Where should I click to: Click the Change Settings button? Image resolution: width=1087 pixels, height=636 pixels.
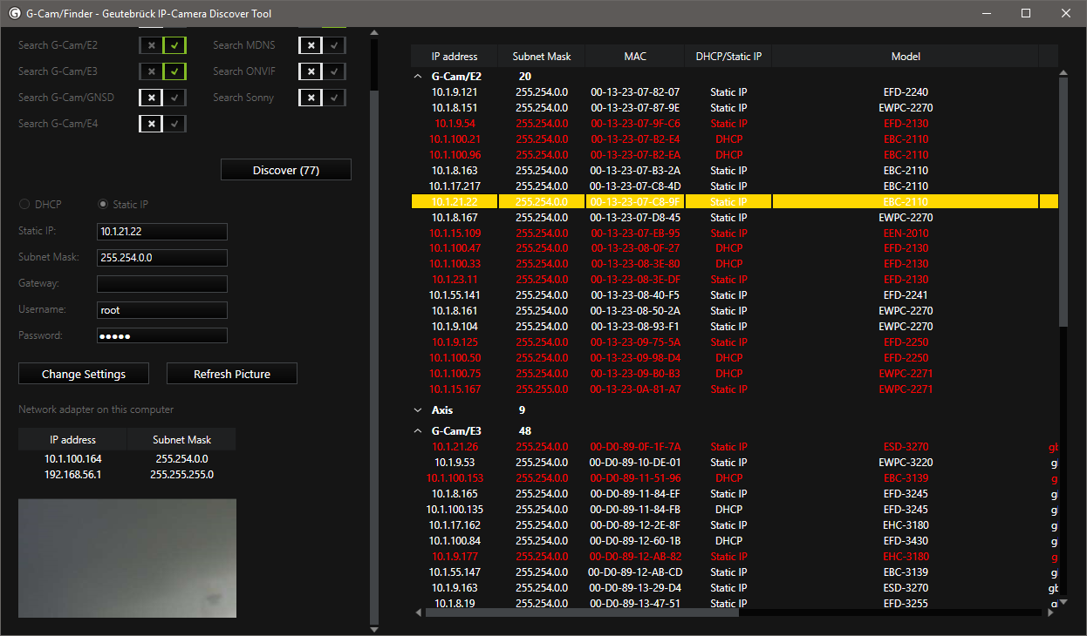tap(84, 374)
